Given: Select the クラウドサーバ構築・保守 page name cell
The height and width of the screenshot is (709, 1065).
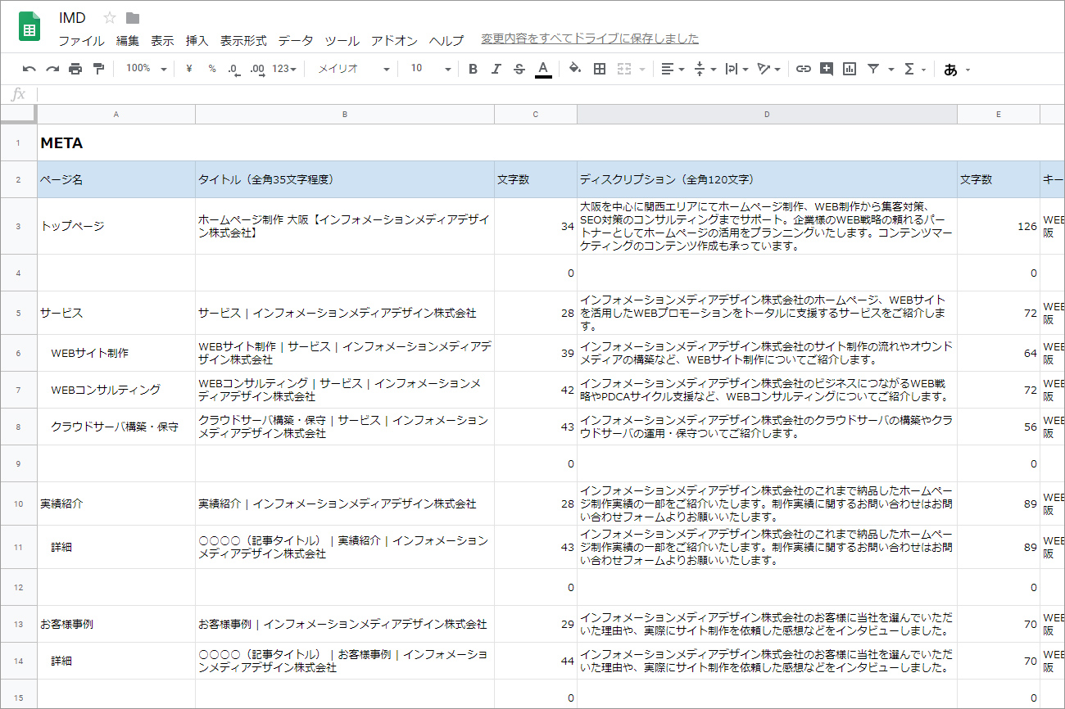Looking at the screenshot, I should tap(116, 427).
